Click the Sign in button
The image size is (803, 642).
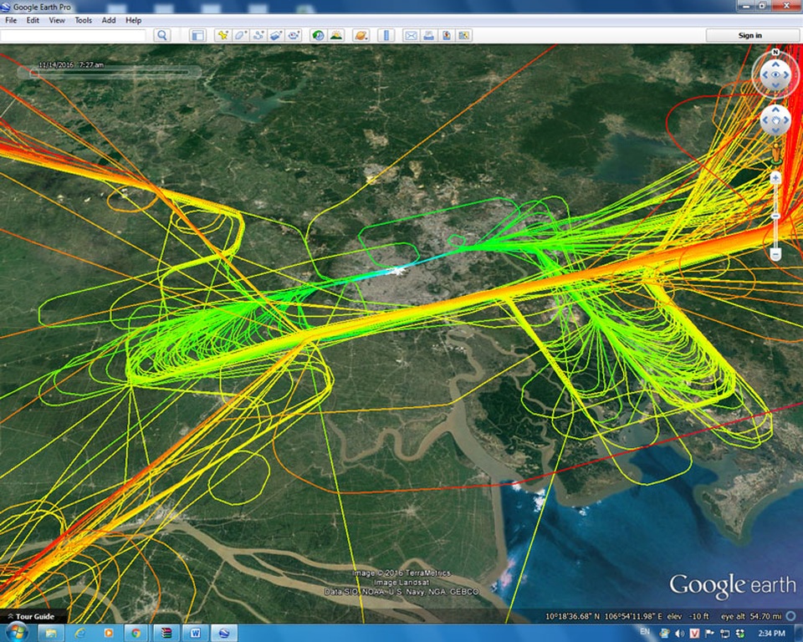[x=749, y=35]
